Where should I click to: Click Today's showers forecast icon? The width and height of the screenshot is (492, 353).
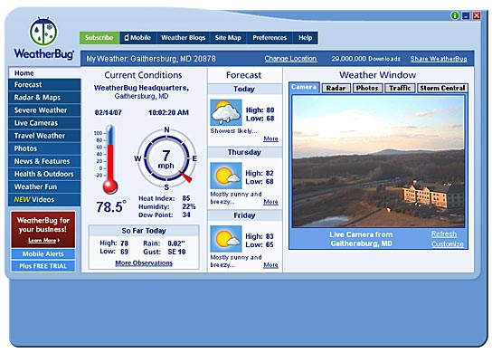pyautogui.click(x=226, y=112)
